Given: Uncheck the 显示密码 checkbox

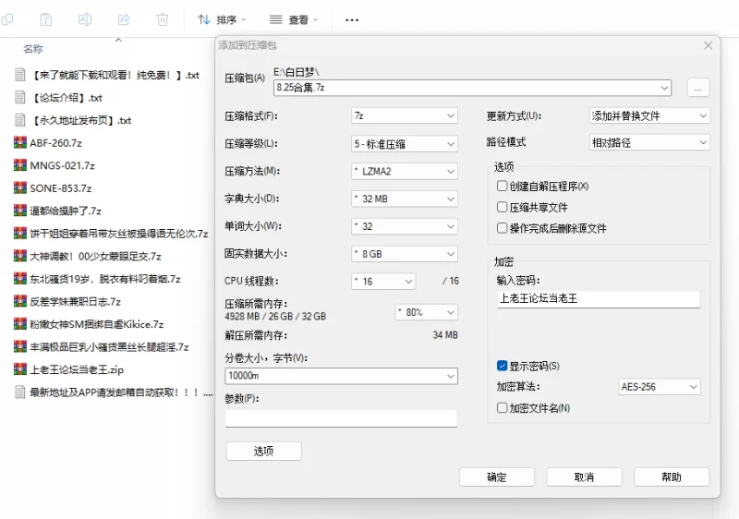Looking at the screenshot, I should click(x=503, y=366).
